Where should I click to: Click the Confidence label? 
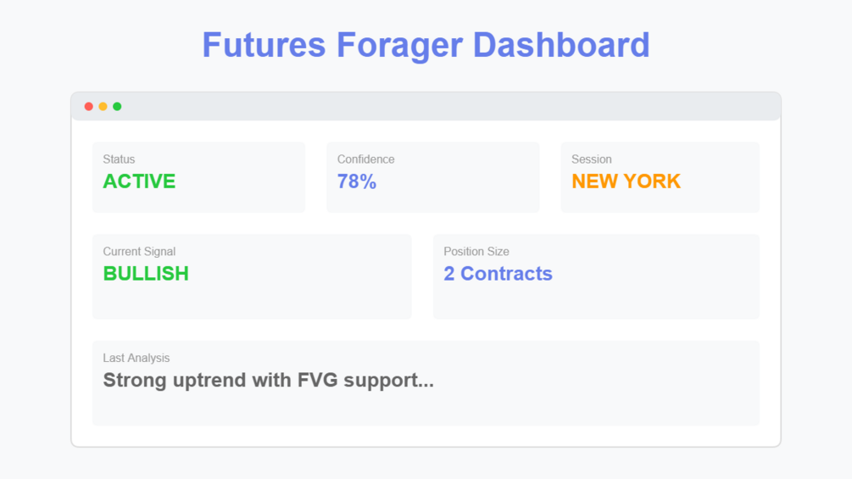point(365,159)
